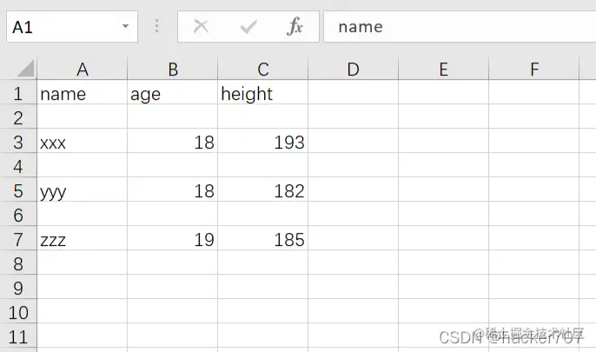Select row 8 header
Image resolution: width=596 pixels, height=352 pixels.
[x=18, y=264]
